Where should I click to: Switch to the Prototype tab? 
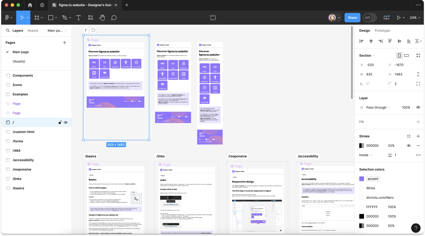point(382,31)
